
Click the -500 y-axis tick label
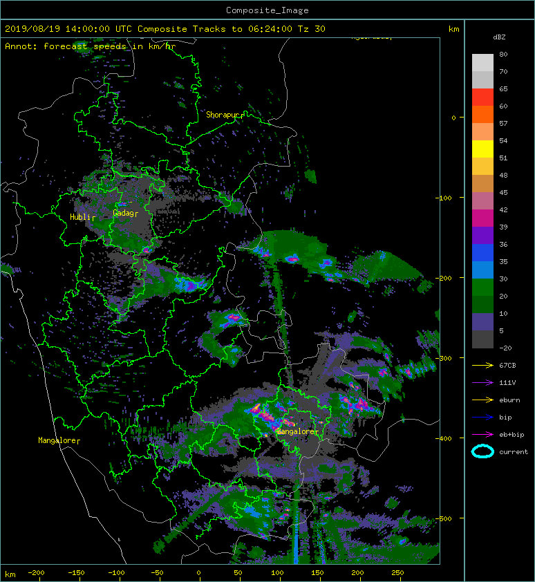[443, 519]
